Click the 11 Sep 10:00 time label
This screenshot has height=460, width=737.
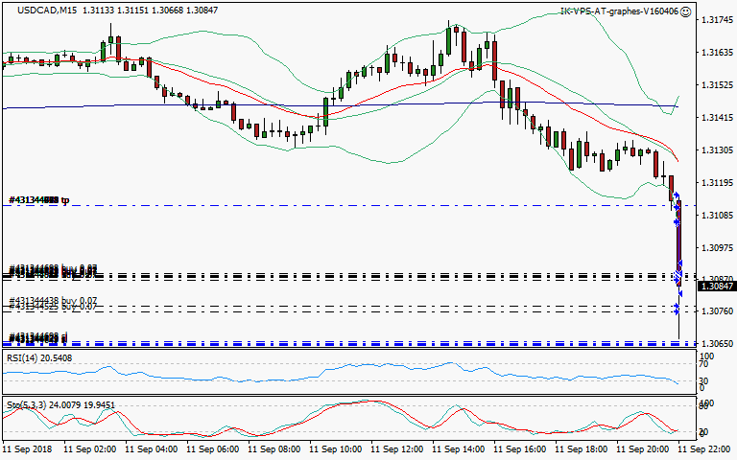[x=335, y=449]
